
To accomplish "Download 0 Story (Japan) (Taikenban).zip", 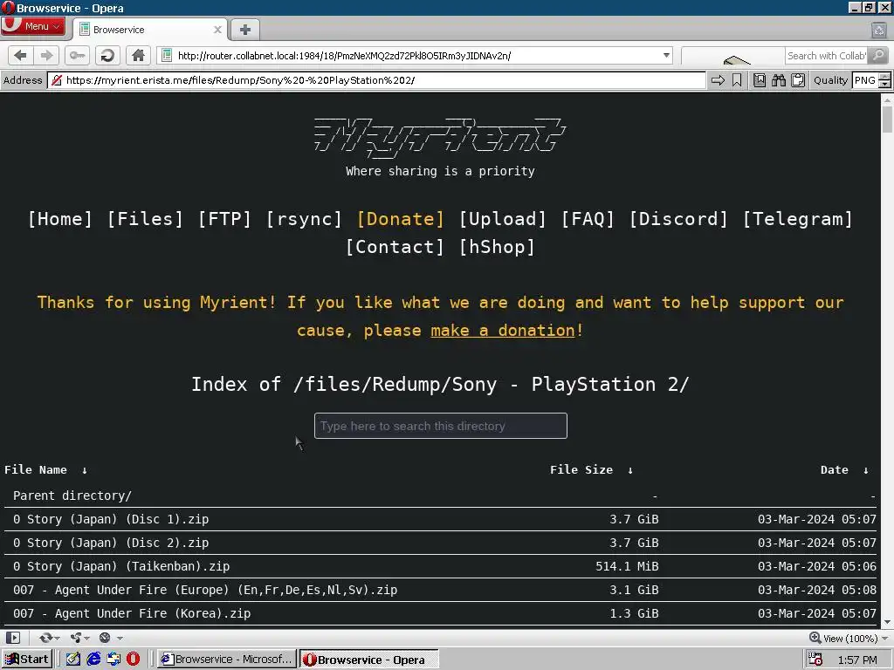I will (x=121, y=566).
